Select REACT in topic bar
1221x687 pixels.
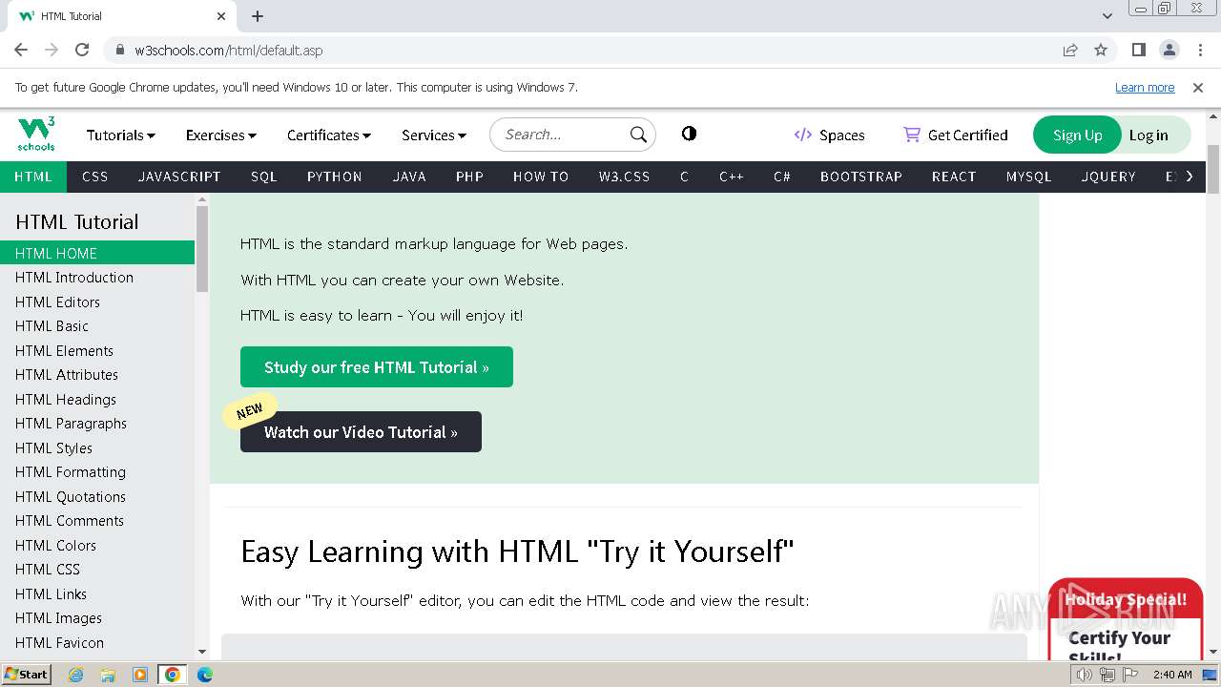954,177
